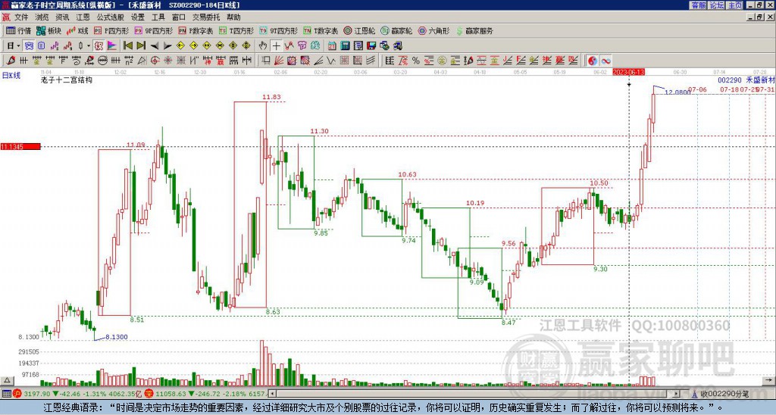Screen dimensions: 776x415
Task: Open the 文件 menu
Action: point(21,17)
